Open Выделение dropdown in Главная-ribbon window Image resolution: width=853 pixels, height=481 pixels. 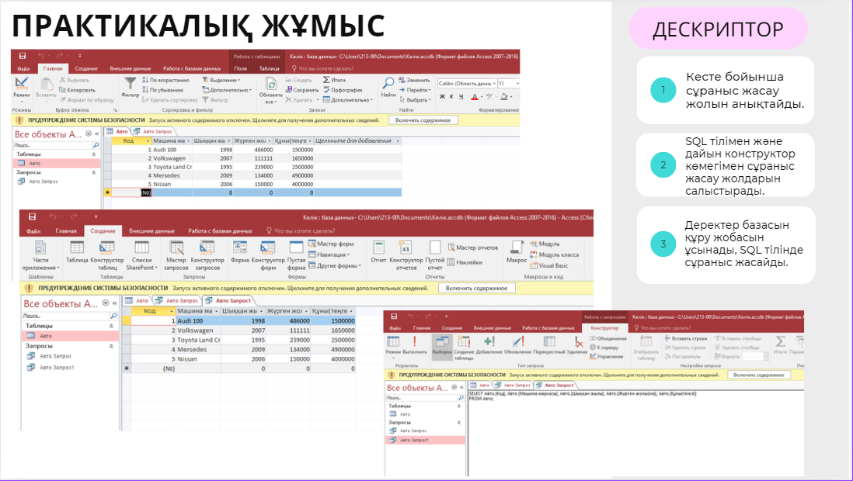click(221, 80)
